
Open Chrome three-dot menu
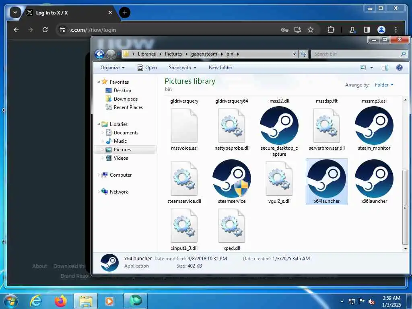(396, 30)
